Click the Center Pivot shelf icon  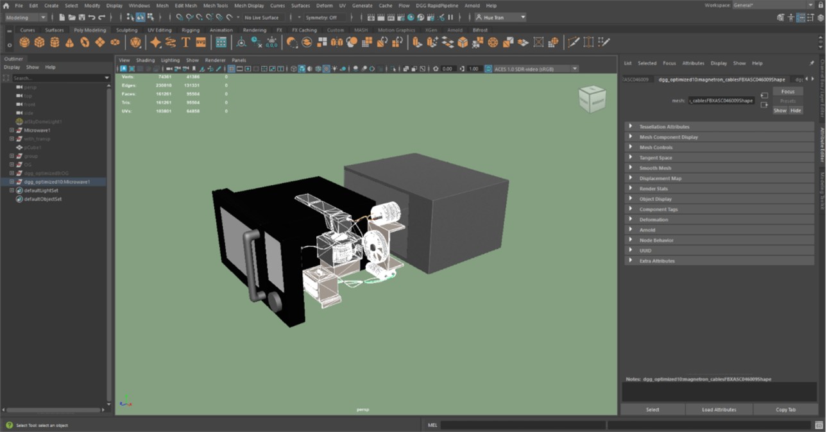(241, 42)
